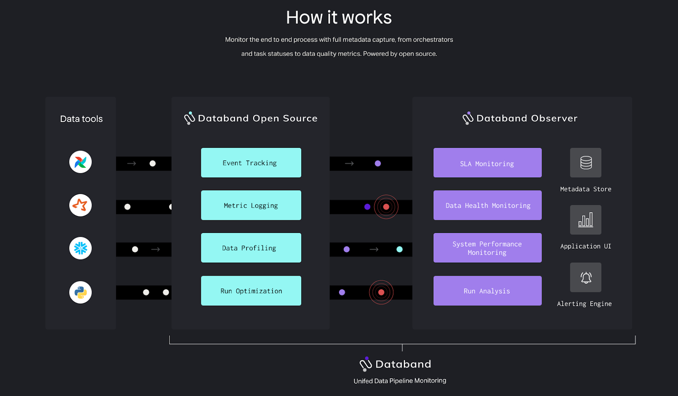Click the 'Alerting Engine' label
The height and width of the screenshot is (396, 678).
tap(584, 304)
